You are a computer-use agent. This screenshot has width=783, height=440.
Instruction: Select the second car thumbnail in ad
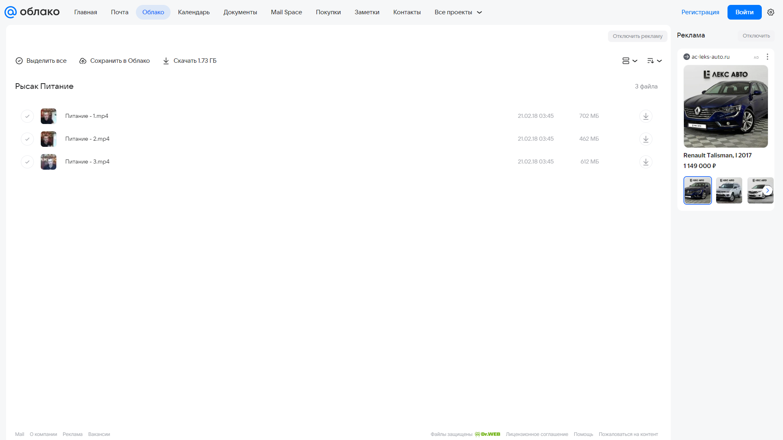pos(729,190)
